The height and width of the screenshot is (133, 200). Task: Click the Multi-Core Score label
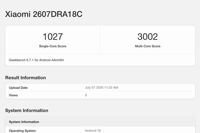click(148, 46)
